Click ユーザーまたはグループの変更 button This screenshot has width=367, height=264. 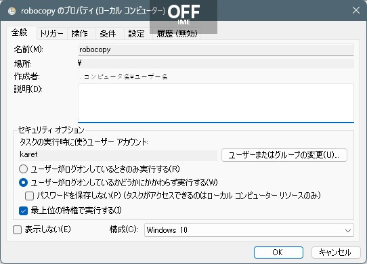click(284, 155)
